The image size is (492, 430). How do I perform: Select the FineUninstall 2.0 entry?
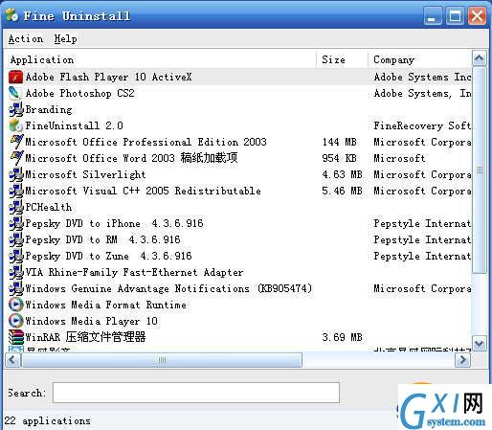pyautogui.click(x=75, y=125)
